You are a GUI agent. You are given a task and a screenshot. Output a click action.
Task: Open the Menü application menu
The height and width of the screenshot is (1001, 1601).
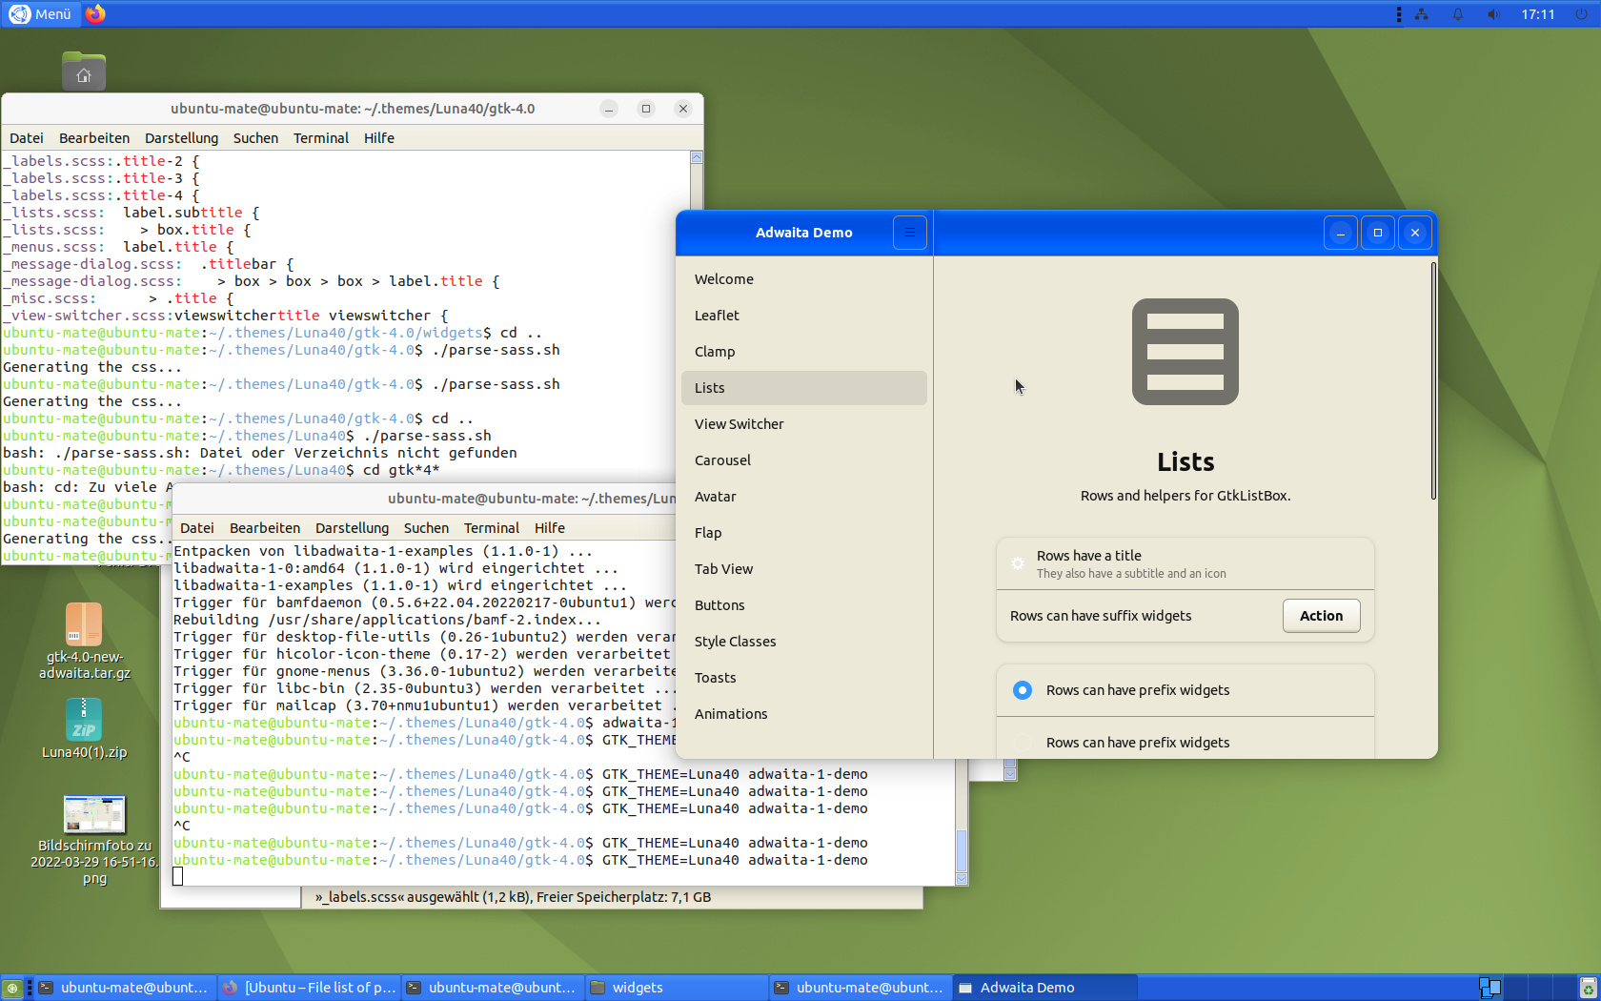pos(40,14)
